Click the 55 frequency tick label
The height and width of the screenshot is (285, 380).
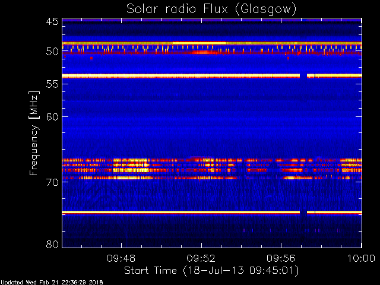(x=52, y=84)
